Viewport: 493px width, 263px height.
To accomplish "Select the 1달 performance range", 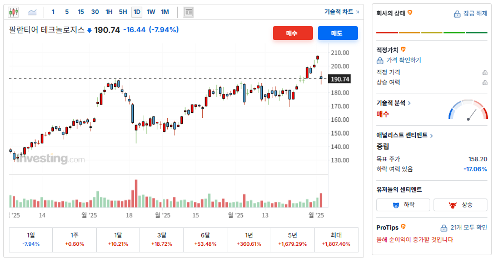I will pyautogui.click(x=118, y=240).
